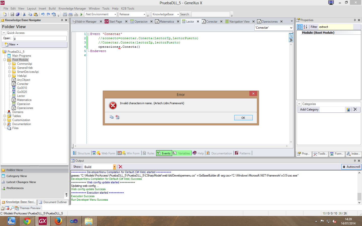
Task: Click Themes Preview at the bottom
Action: [28, 208]
